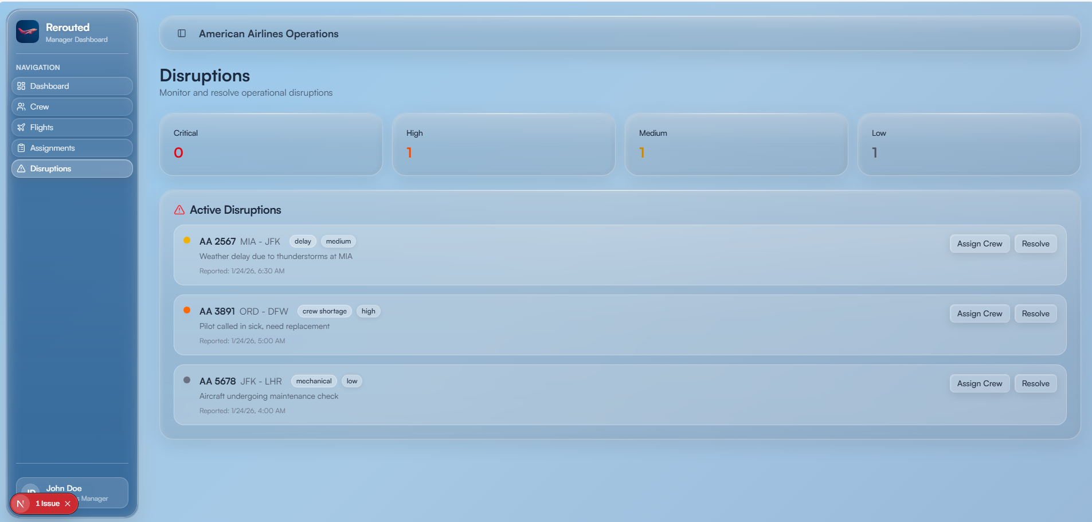Click the route text JFK - LHR
1092x522 pixels.
click(x=261, y=382)
